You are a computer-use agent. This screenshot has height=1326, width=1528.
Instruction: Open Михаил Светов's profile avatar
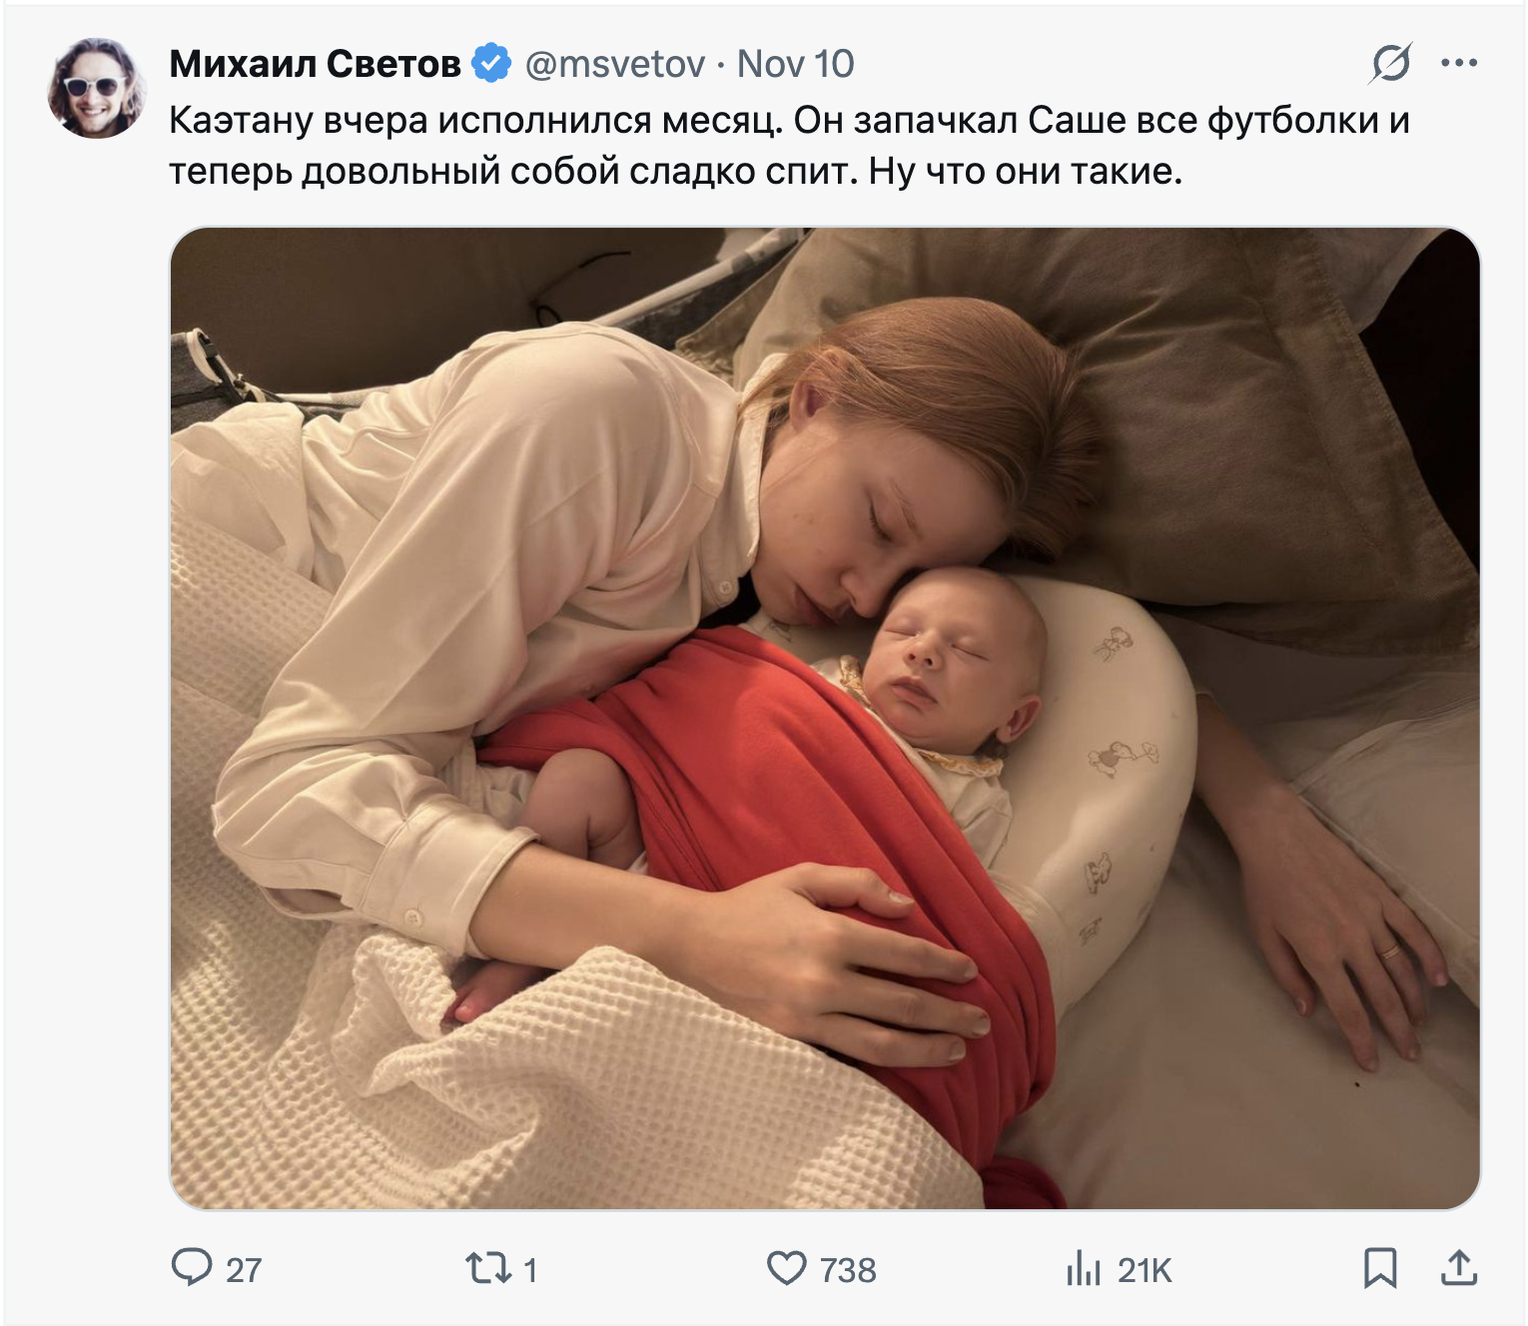[x=96, y=88]
